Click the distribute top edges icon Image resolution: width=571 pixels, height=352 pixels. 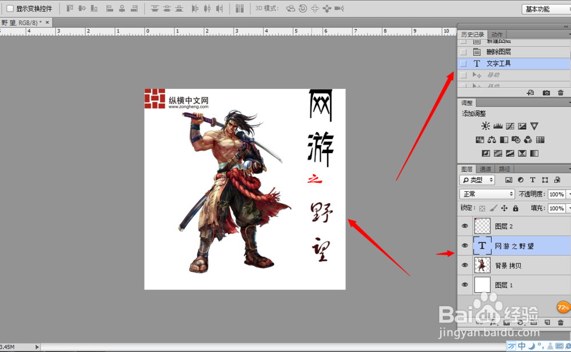click(x=155, y=9)
